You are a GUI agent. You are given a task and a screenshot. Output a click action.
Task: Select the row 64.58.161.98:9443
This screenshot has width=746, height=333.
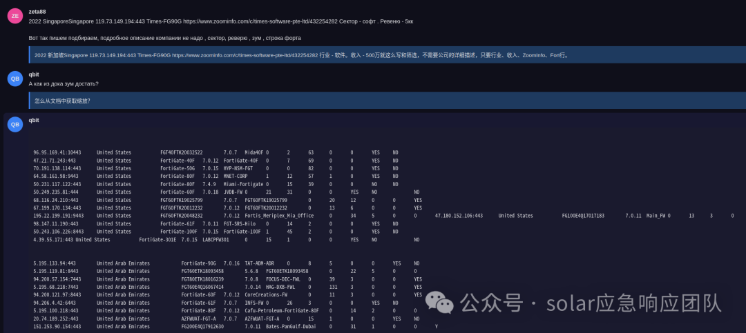[216, 176]
